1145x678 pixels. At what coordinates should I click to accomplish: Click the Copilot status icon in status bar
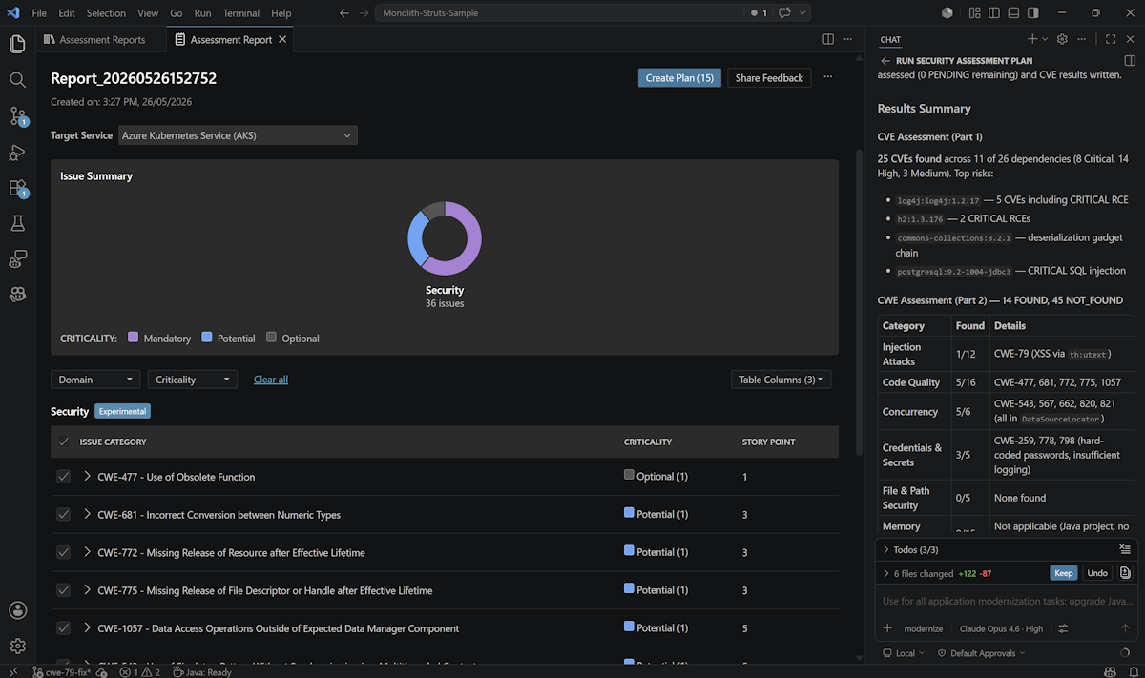pos(1109,671)
